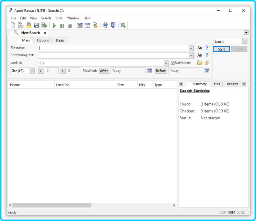This screenshot has width=256, height=221.
Task: Click the horizontal scrollbar thumb in results list
Action: point(52,205)
